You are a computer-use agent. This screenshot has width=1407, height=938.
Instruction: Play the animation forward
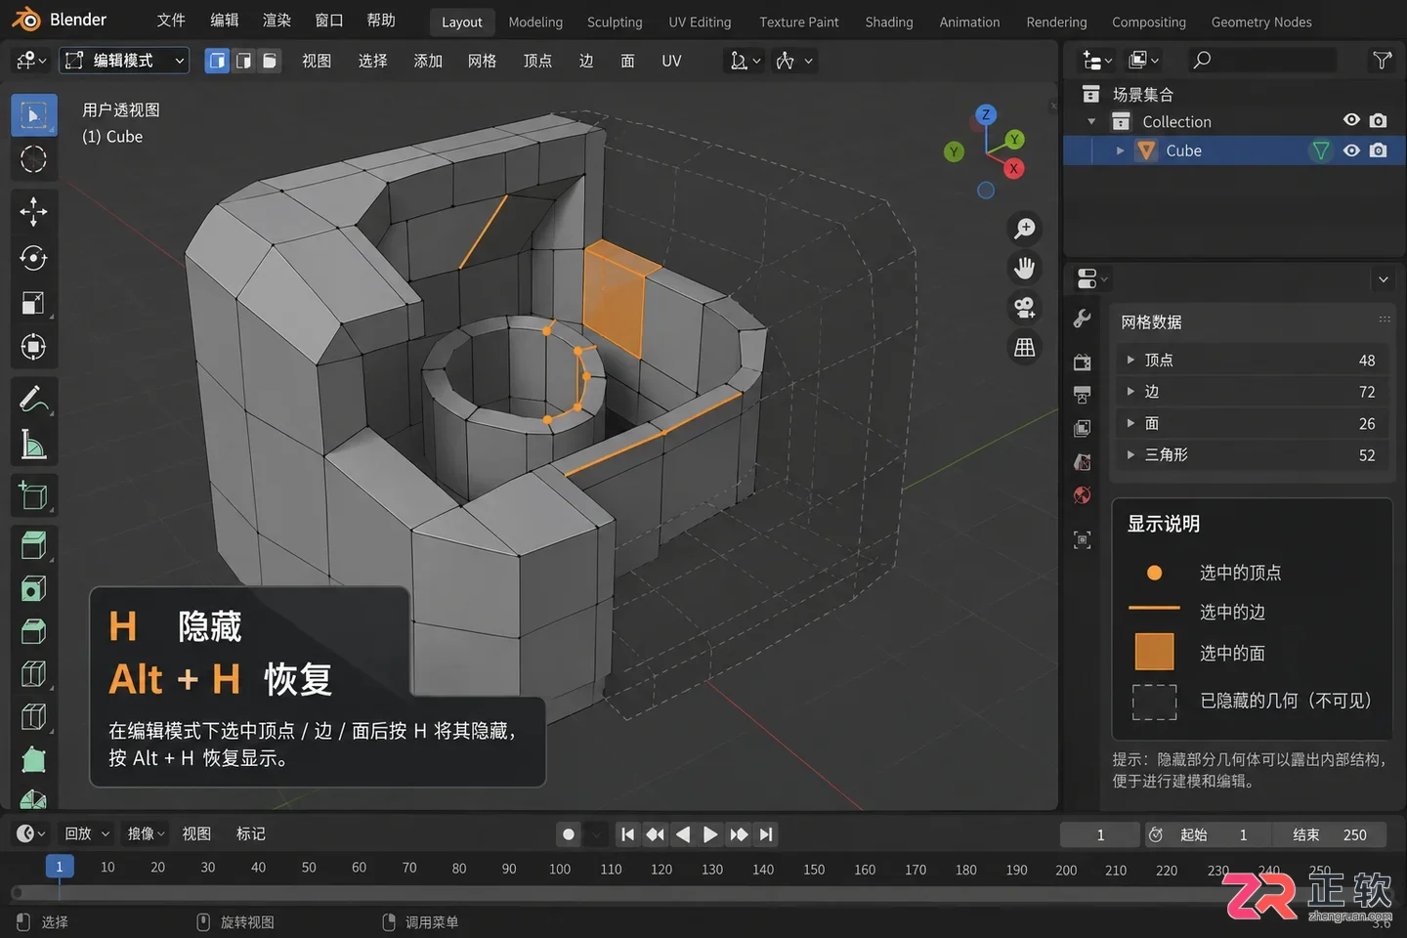(710, 834)
